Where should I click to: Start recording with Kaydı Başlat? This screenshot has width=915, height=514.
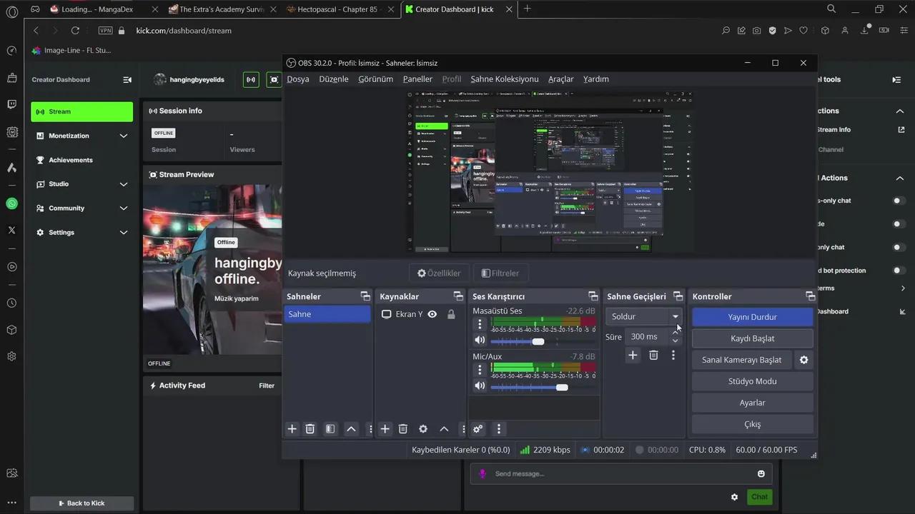[x=752, y=338]
